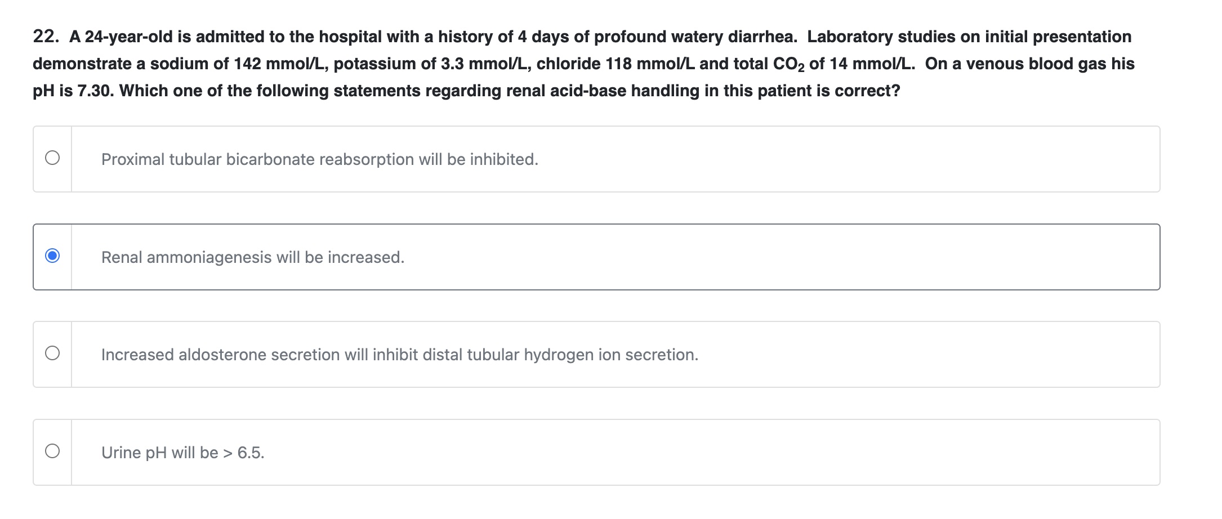Image resolution: width=1222 pixels, height=519 pixels.
Task: Select the Urine pH > 6.5 radio button
Action: tap(52, 451)
